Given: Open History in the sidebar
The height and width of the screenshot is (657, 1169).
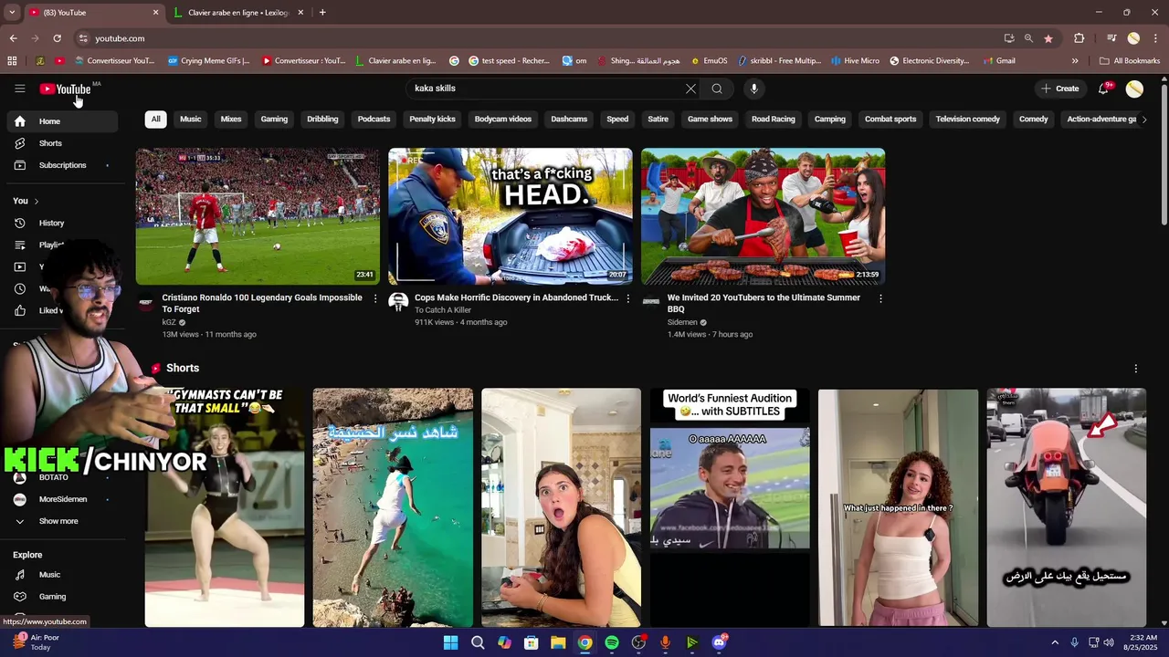Looking at the screenshot, I should click(62, 223).
